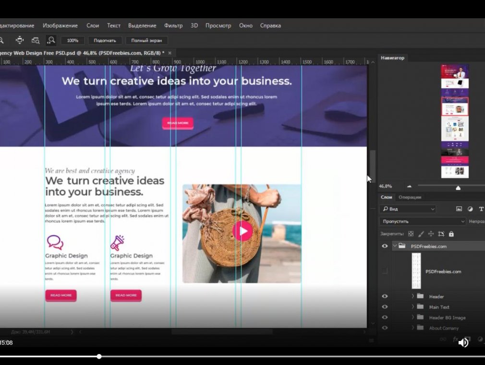The width and height of the screenshot is (485, 365).
Task: Select the Слои panel tab
Action: (x=387, y=197)
